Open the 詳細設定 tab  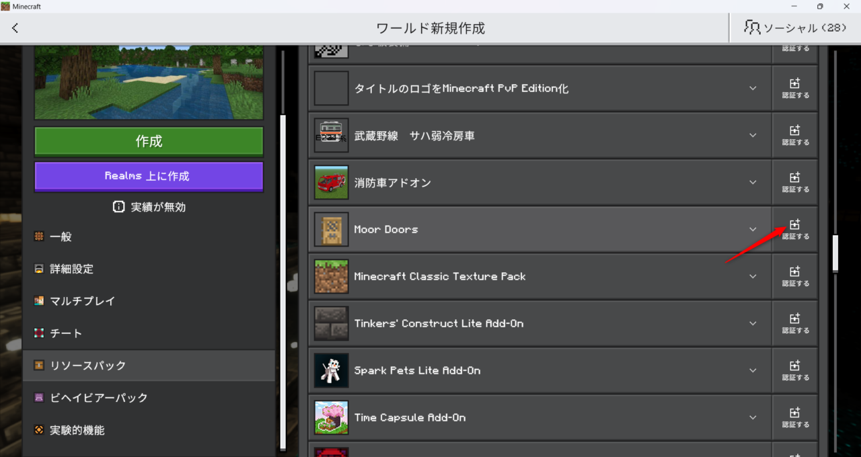149,269
